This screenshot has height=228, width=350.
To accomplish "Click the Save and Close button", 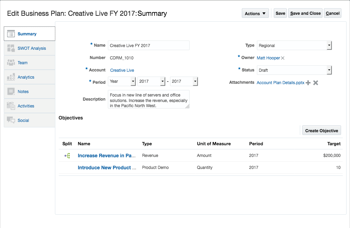I will pyautogui.click(x=305, y=13).
